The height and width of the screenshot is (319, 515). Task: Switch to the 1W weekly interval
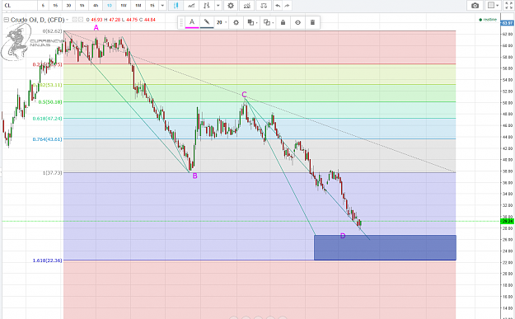click(x=124, y=6)
